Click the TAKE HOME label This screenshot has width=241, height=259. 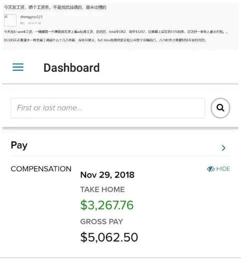pos(102,190)
